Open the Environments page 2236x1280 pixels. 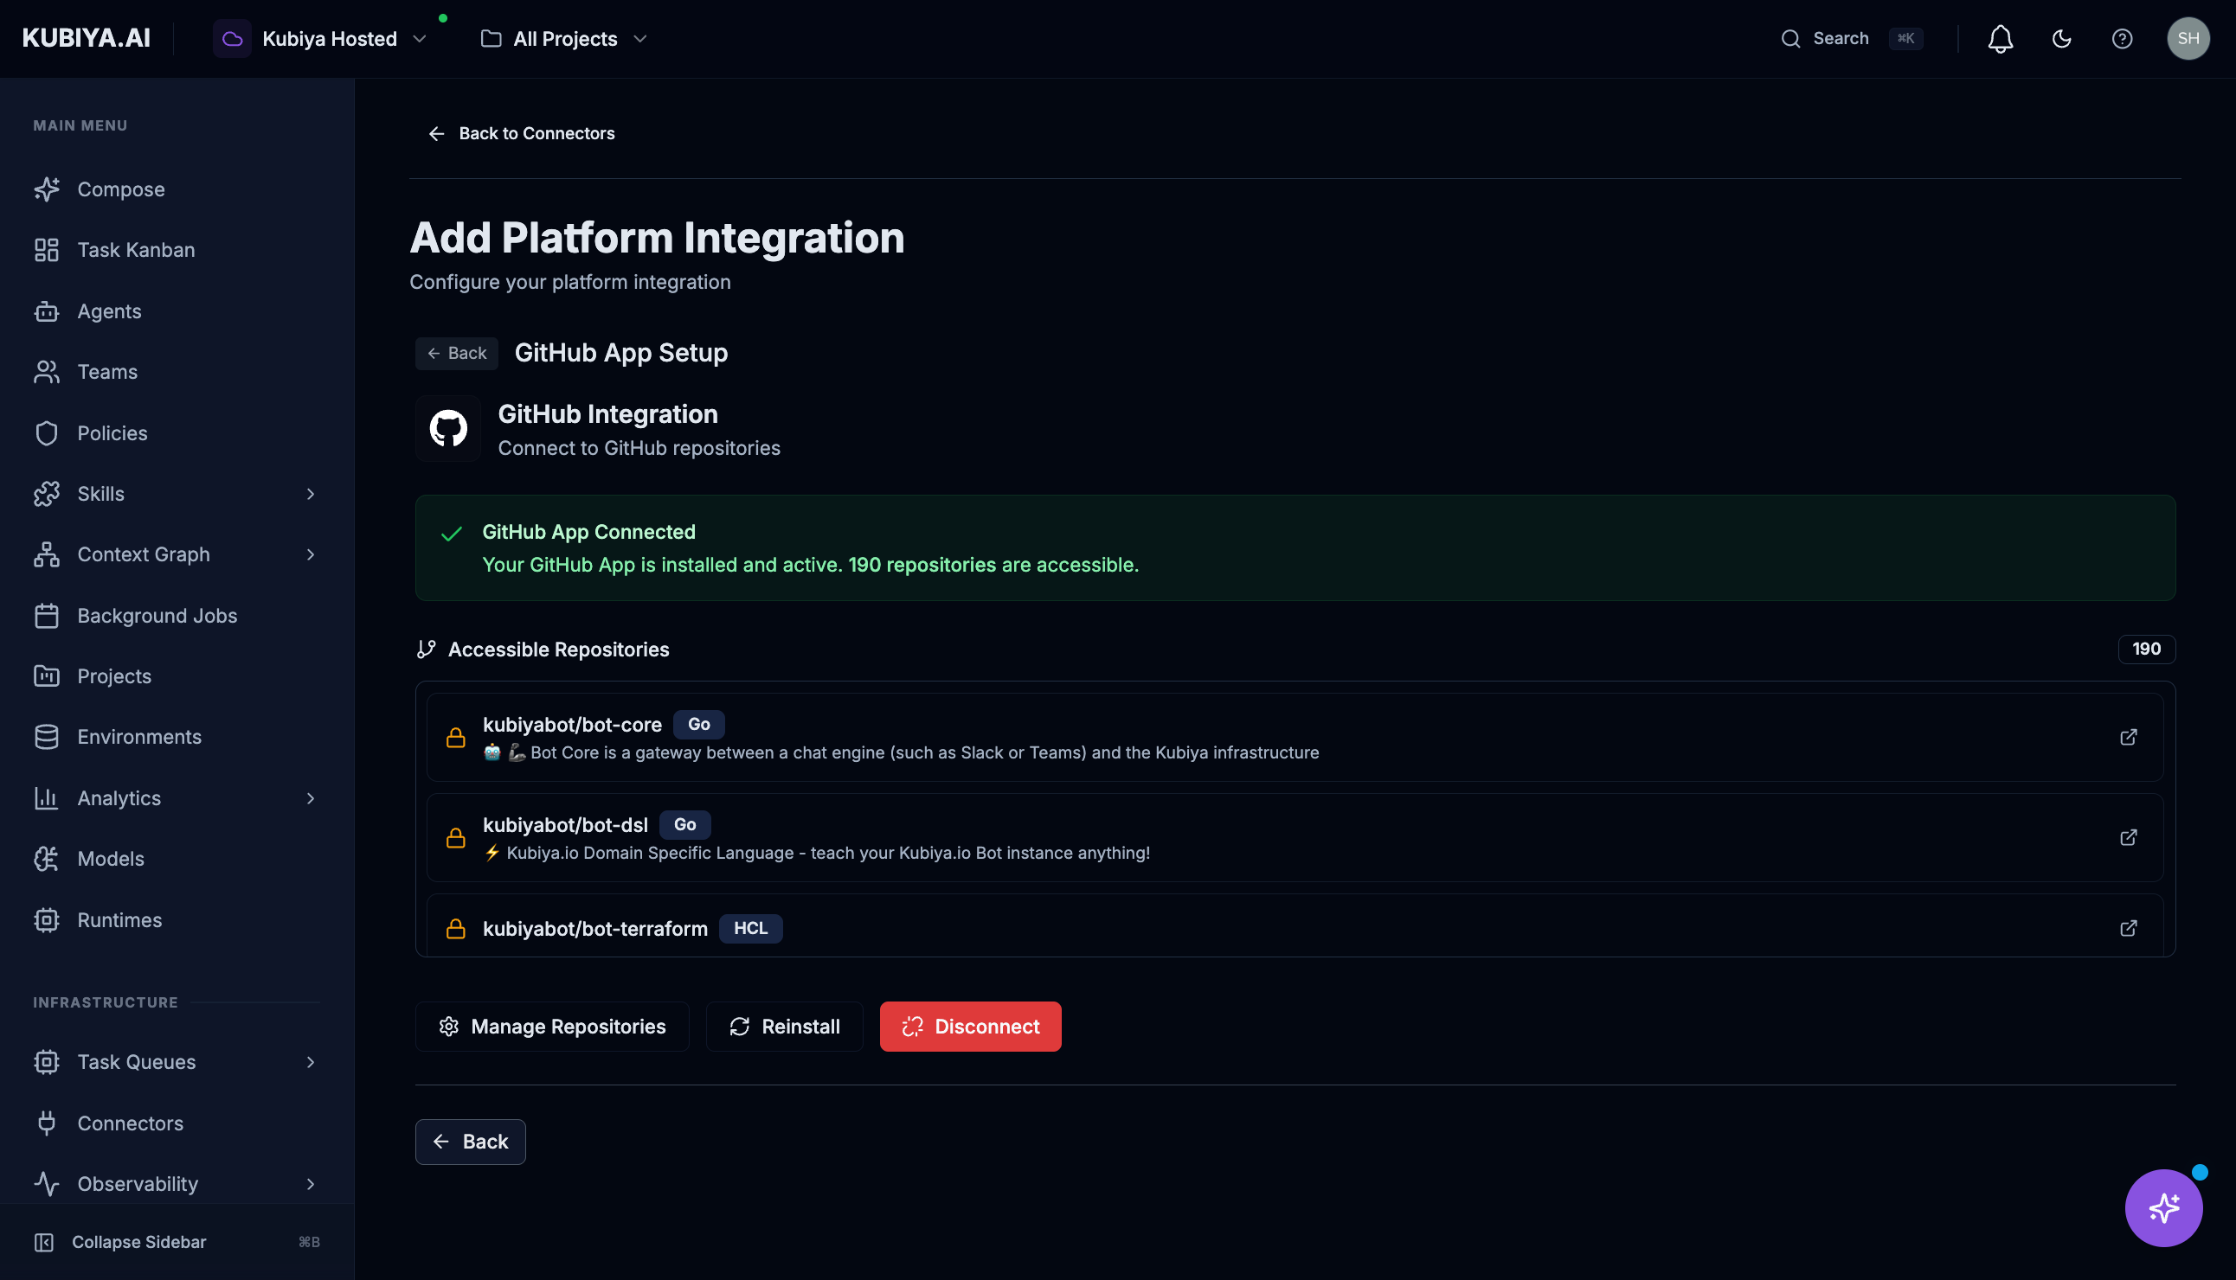pos(140,737)
